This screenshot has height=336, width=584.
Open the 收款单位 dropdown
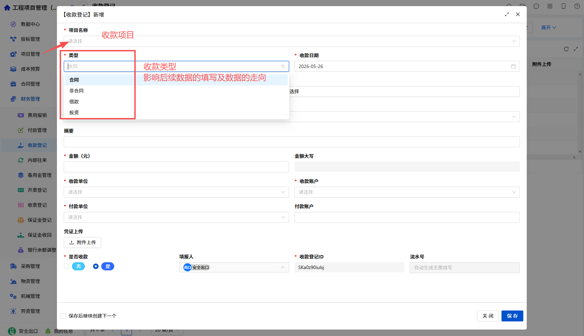click(x=176, y=192)
